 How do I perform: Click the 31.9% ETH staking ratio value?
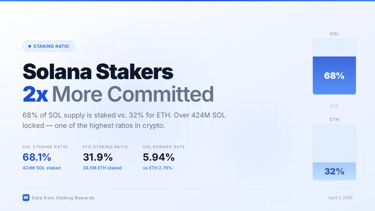pos(97,157)
